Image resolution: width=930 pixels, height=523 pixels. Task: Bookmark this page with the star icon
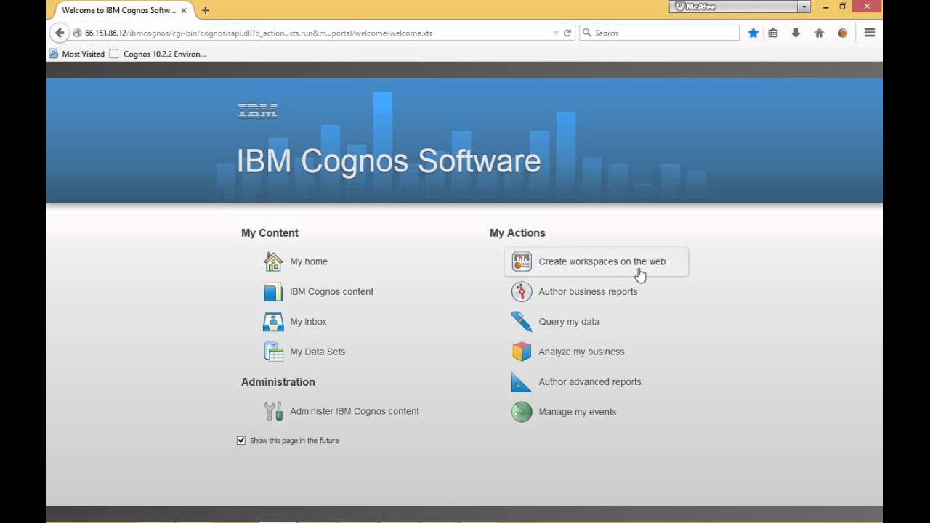click(753, 33)
